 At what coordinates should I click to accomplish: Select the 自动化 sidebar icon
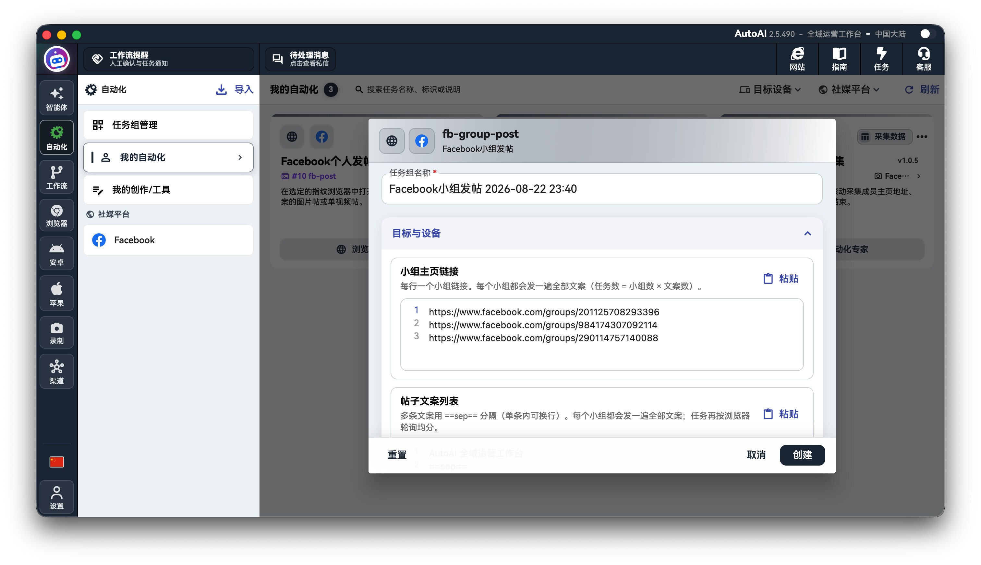[x=57, y=137]
